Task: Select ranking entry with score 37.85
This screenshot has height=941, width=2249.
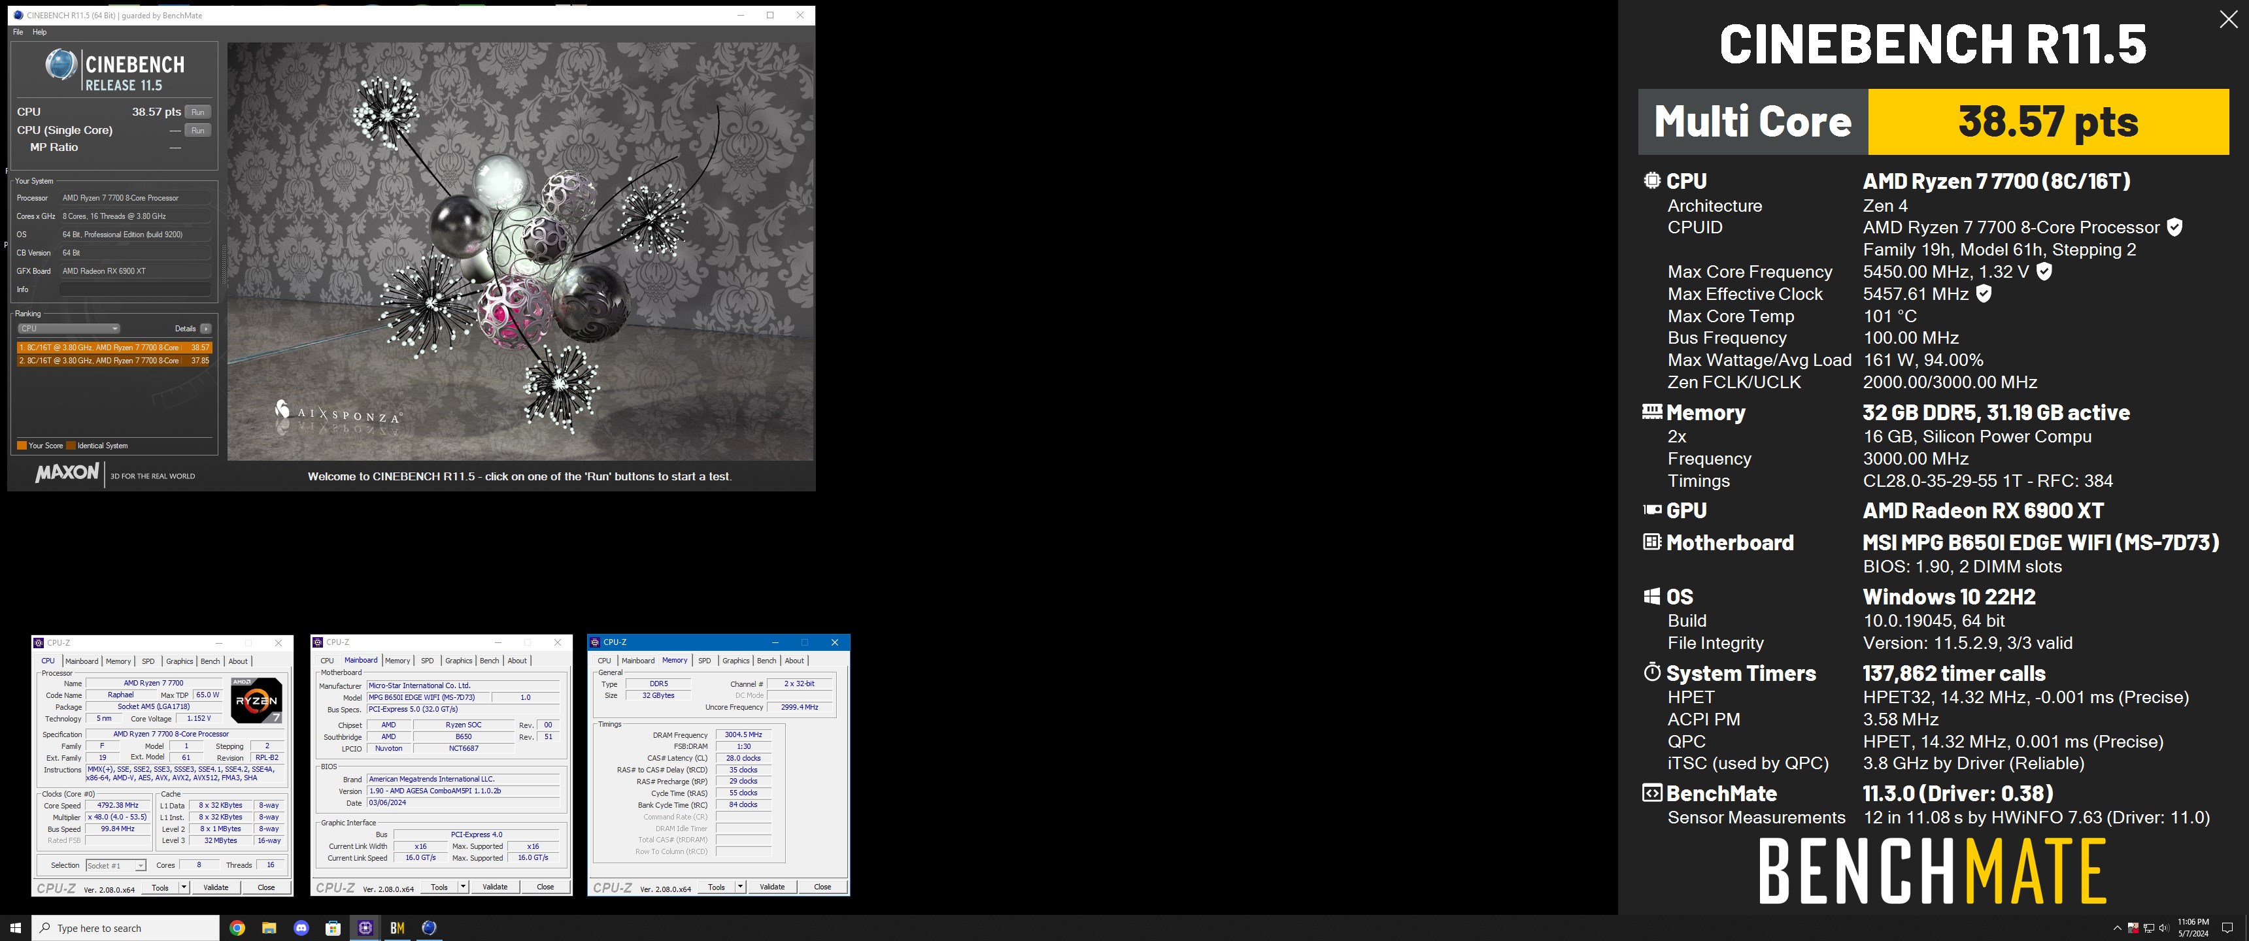Action: [114, 361]
